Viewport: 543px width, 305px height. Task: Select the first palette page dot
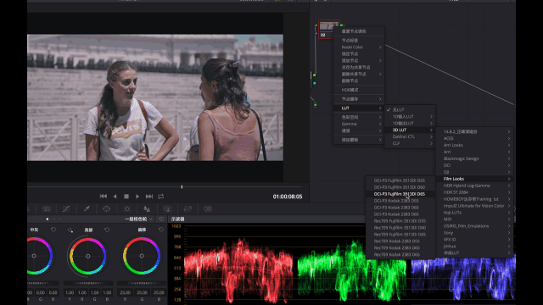click(48, 219)
